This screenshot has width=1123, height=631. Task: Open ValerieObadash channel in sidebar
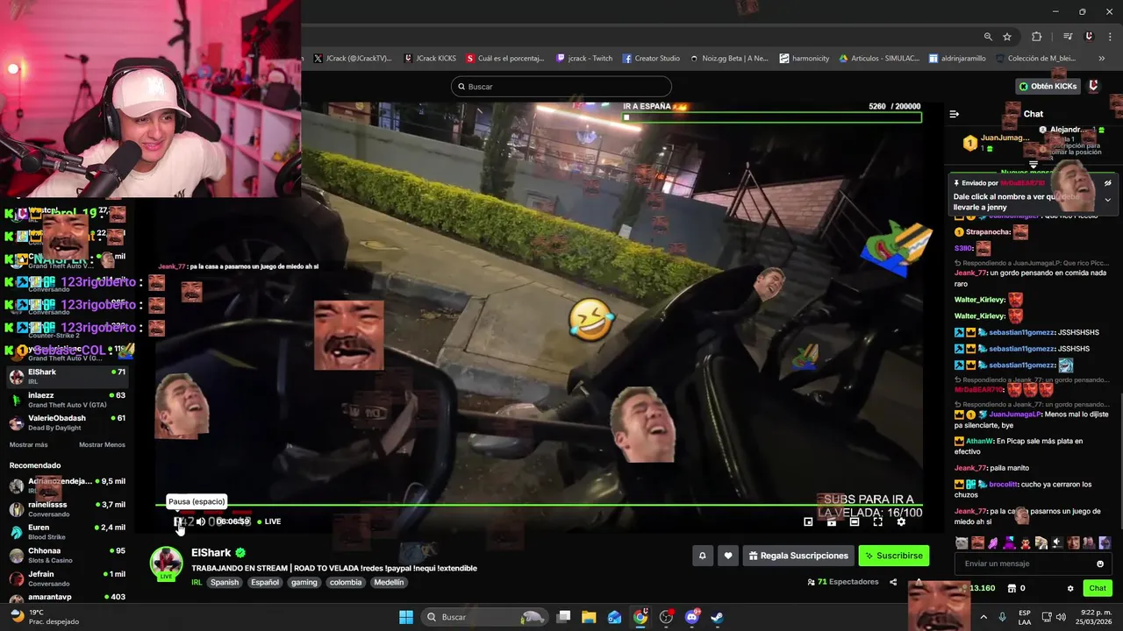click(x=68, y=422)
